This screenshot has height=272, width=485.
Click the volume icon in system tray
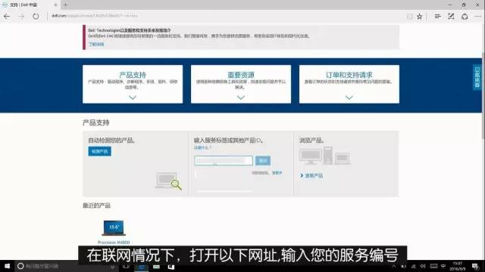click(x=423, y=266)
